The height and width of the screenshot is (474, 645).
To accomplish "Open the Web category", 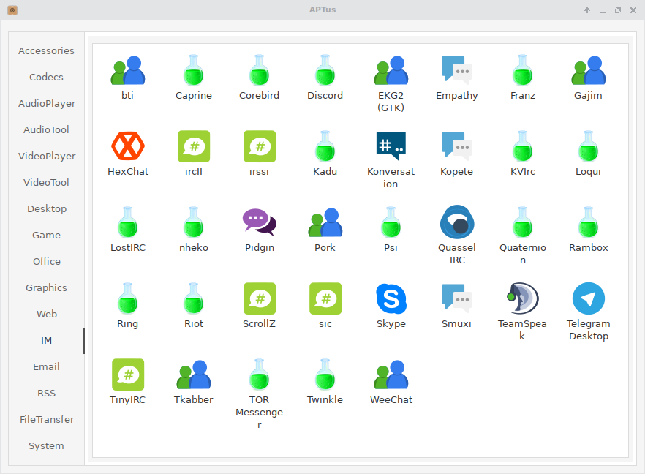I will (x=46, y=314).
